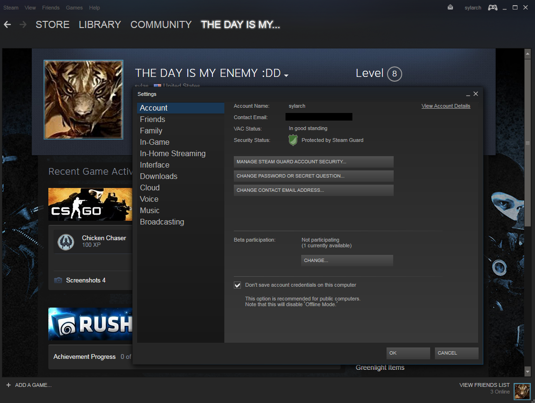Open the RUSH game banner
This screenshot has height=403, width=535.
pyautogui.click(x=90, y=324)
